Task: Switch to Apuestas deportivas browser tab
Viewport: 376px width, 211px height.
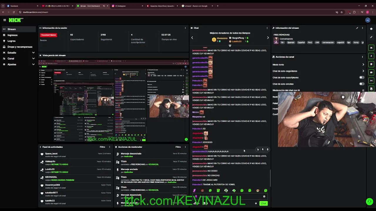Action: (162, 6)
